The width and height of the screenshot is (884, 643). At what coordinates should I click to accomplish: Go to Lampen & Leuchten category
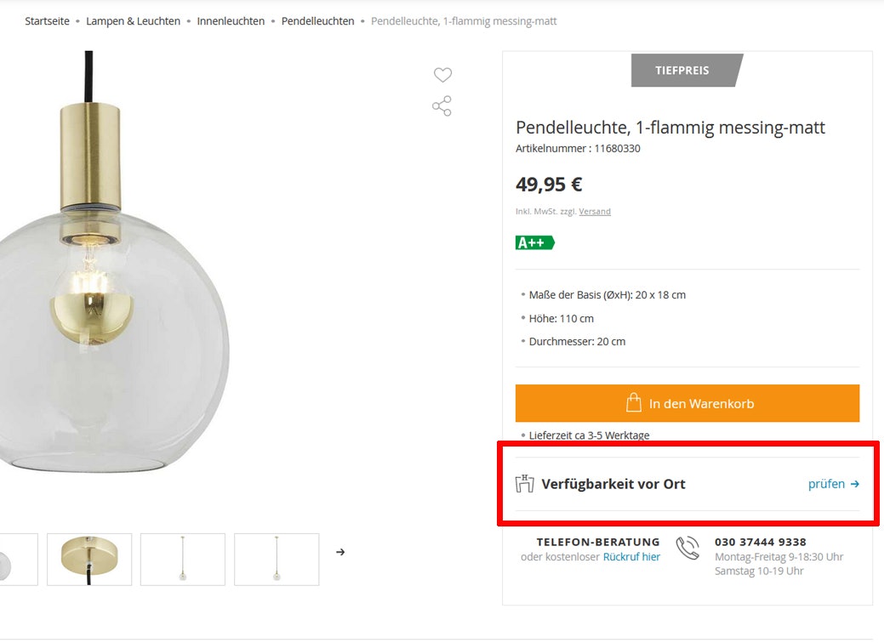133,20
